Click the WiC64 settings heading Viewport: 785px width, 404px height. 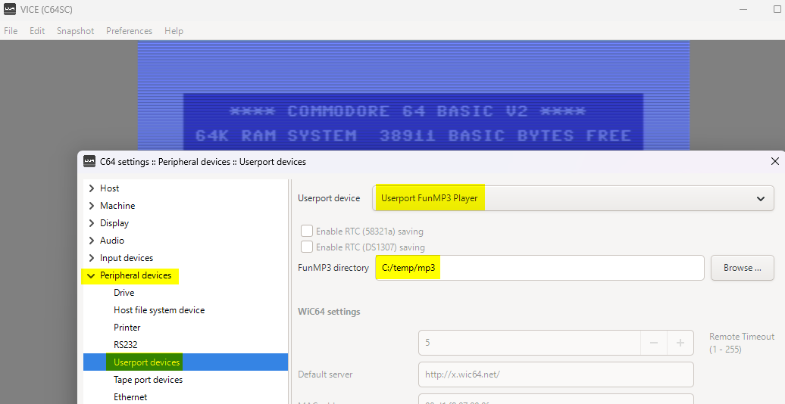click(x=329, y=312)
